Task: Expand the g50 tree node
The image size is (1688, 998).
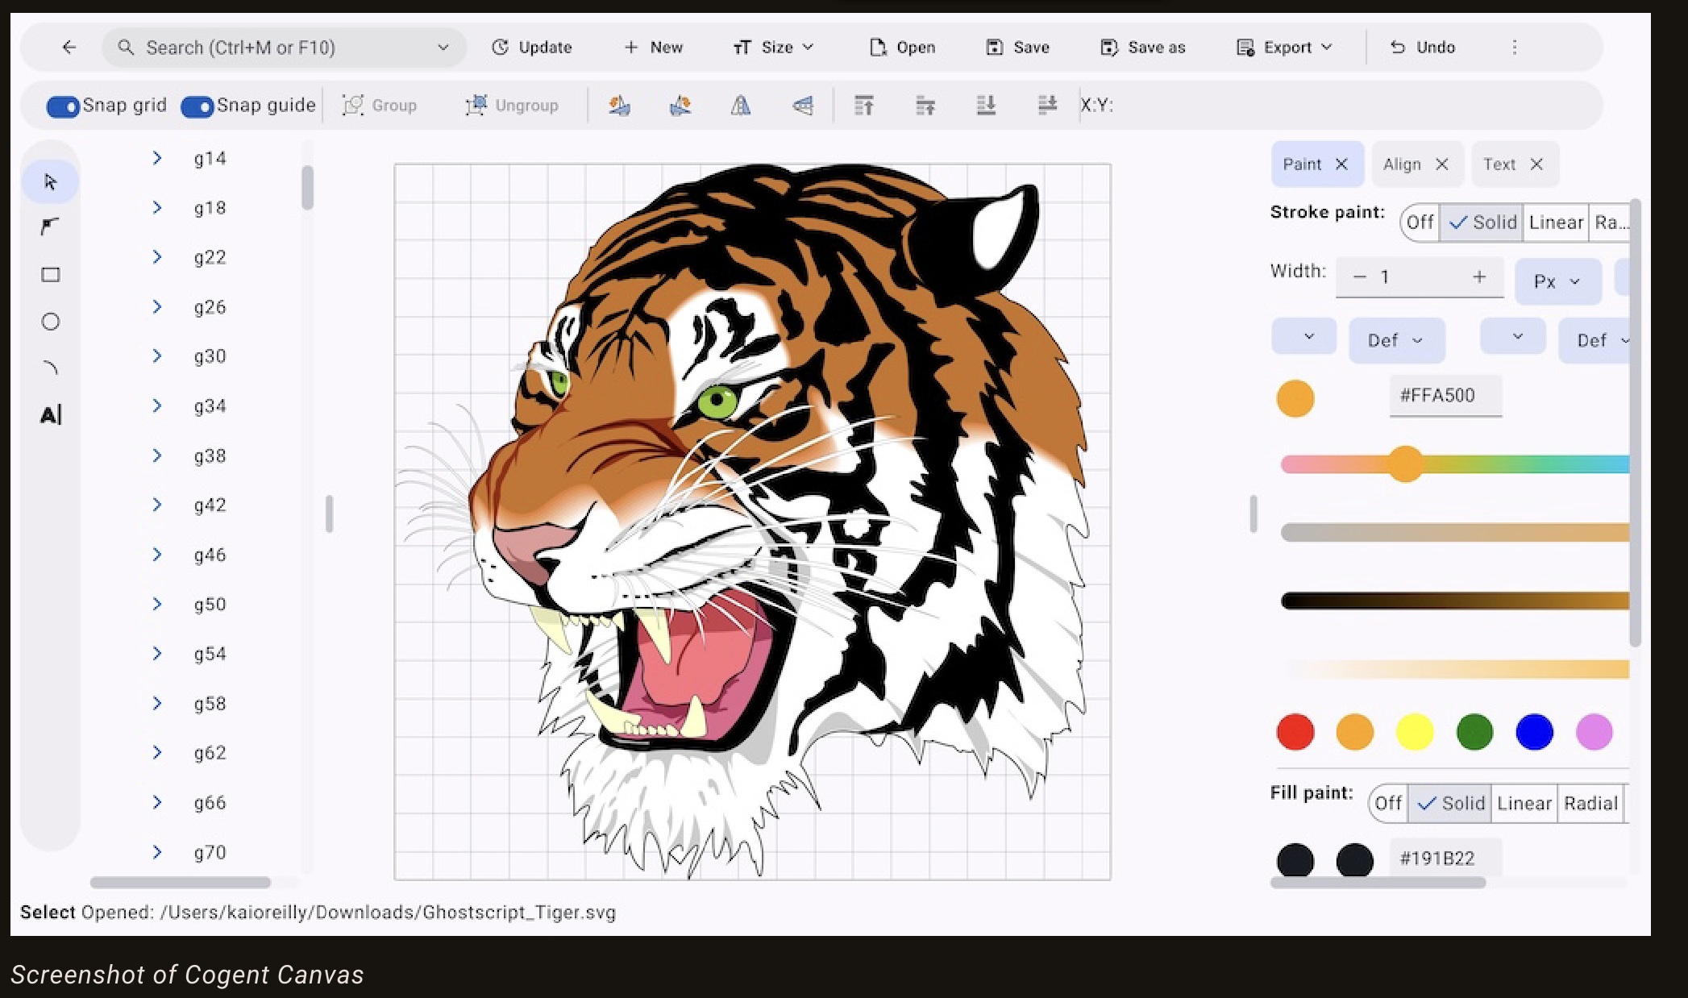Action: pyautogui.click(x=157, y=605)
